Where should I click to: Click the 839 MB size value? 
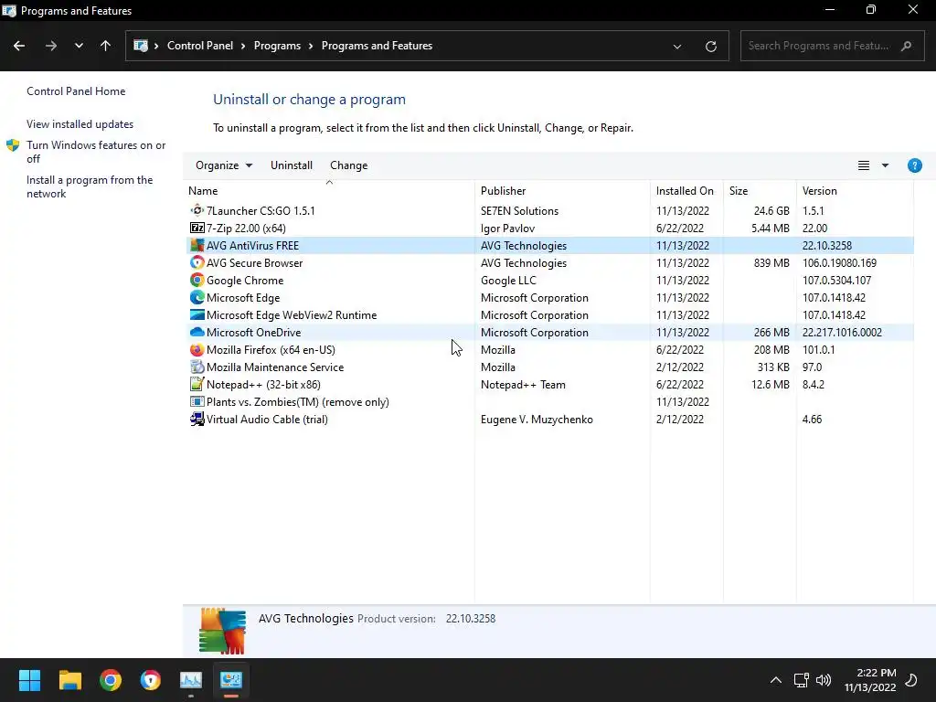(771, 262)
